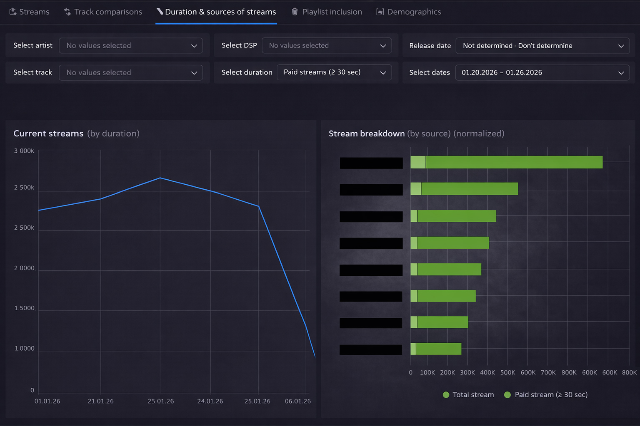Click the line peak above 25.01.26 label
Screen dimensions: 640x426
tap(160, 178)
